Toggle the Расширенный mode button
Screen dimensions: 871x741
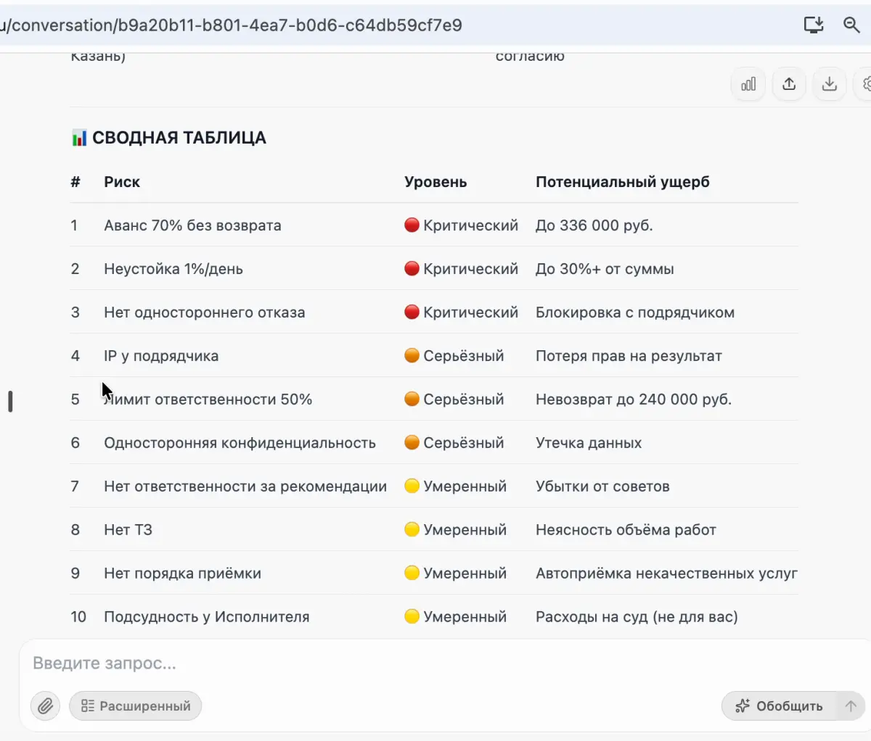click(135, 705)
